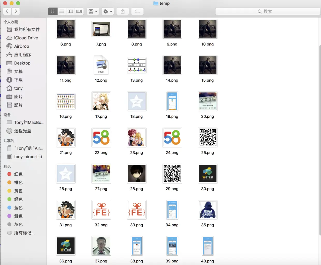Select the 32.png FE logo file

click(x=101, y=210)
